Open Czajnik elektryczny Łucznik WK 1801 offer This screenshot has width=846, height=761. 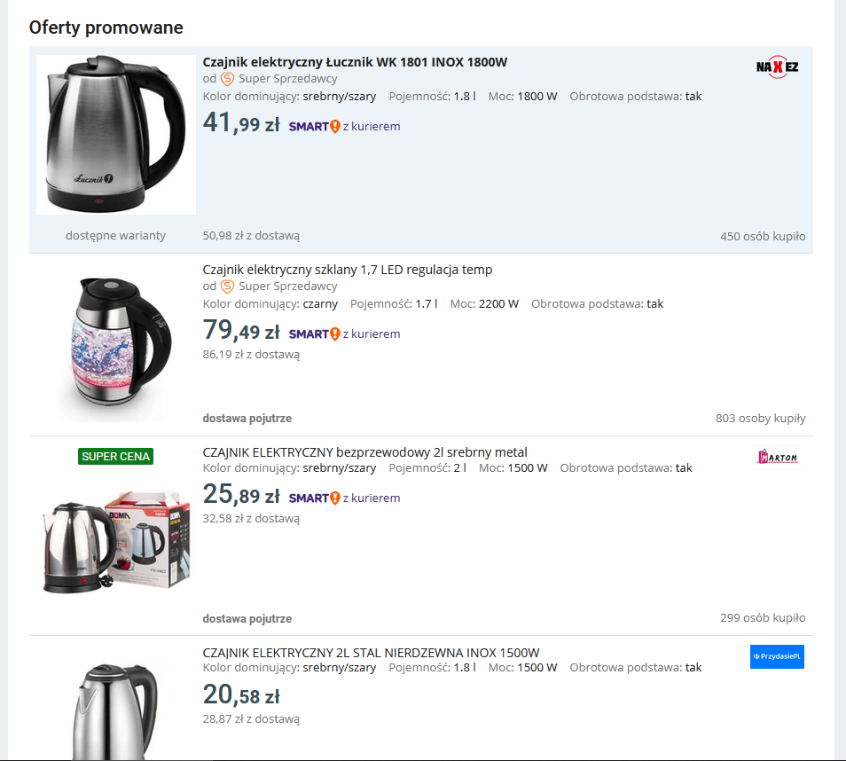coord(355,62)
